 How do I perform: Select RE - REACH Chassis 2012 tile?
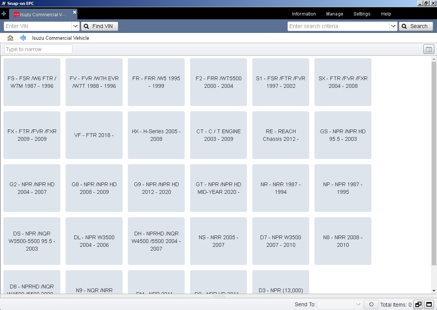pos(281,135)
